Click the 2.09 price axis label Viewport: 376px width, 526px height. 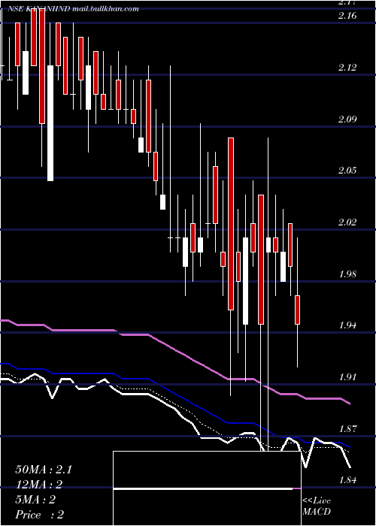tap(347, 119)
